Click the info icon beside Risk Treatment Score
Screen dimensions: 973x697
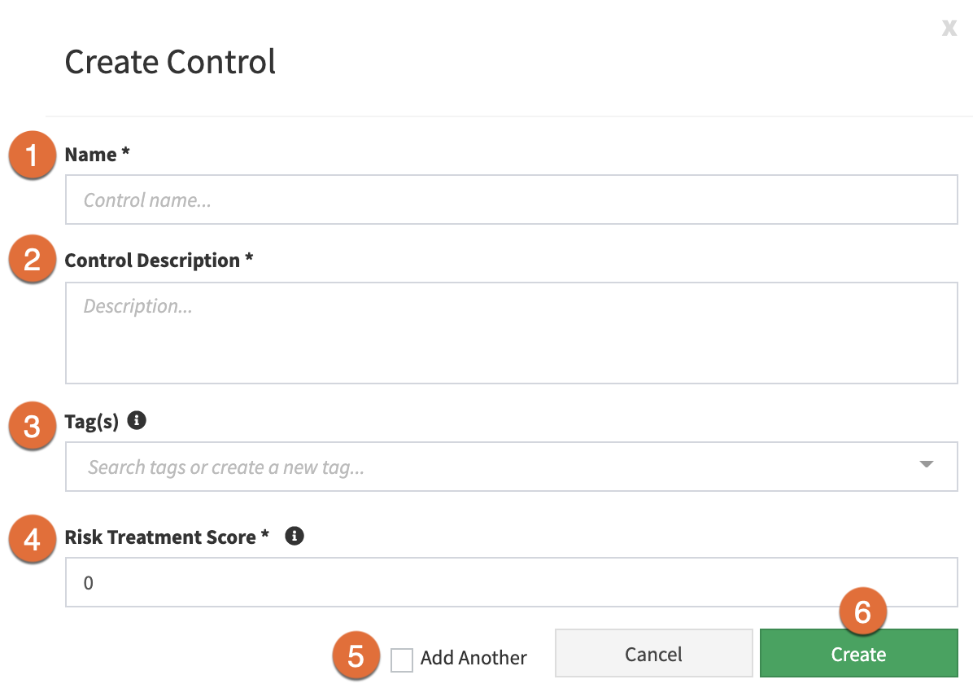(x=295, y=536)
